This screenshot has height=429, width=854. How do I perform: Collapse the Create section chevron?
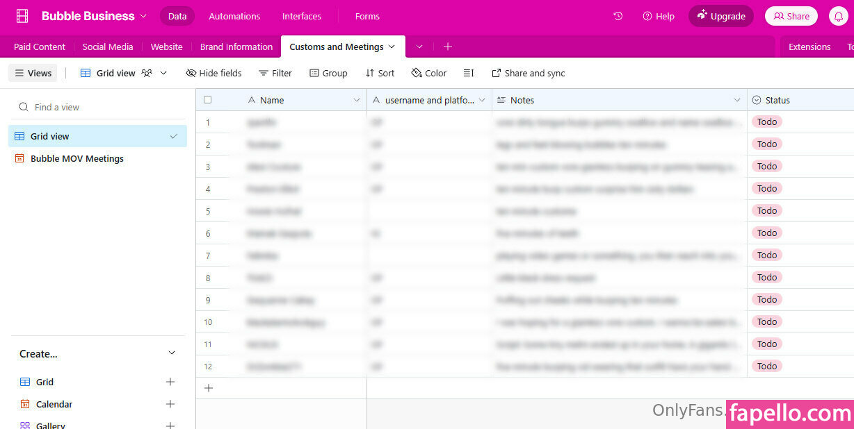click(172, 353)
